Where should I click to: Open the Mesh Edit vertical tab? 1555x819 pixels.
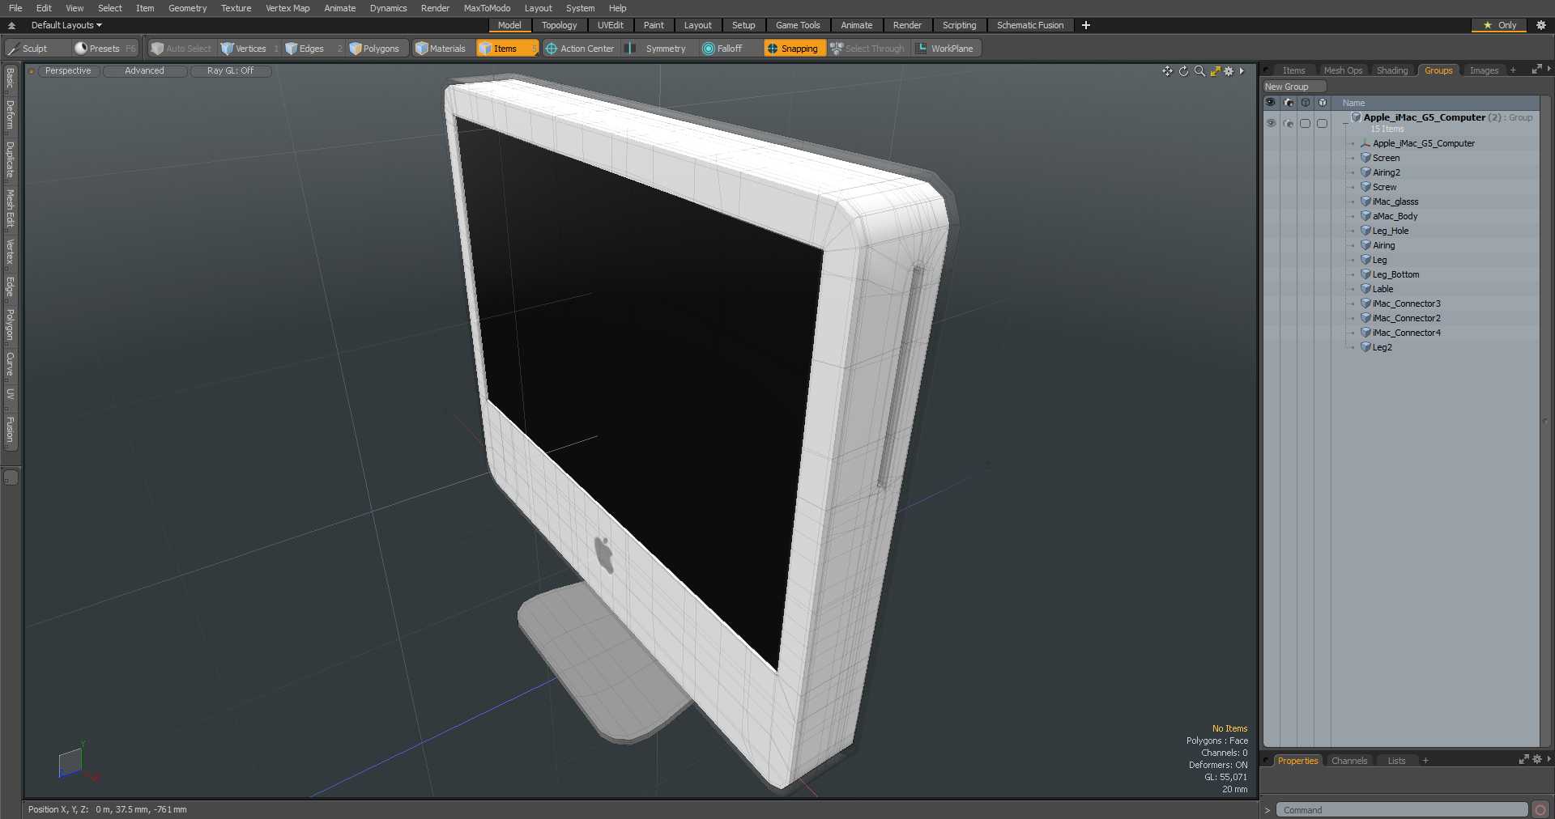(x=10, y=209)
